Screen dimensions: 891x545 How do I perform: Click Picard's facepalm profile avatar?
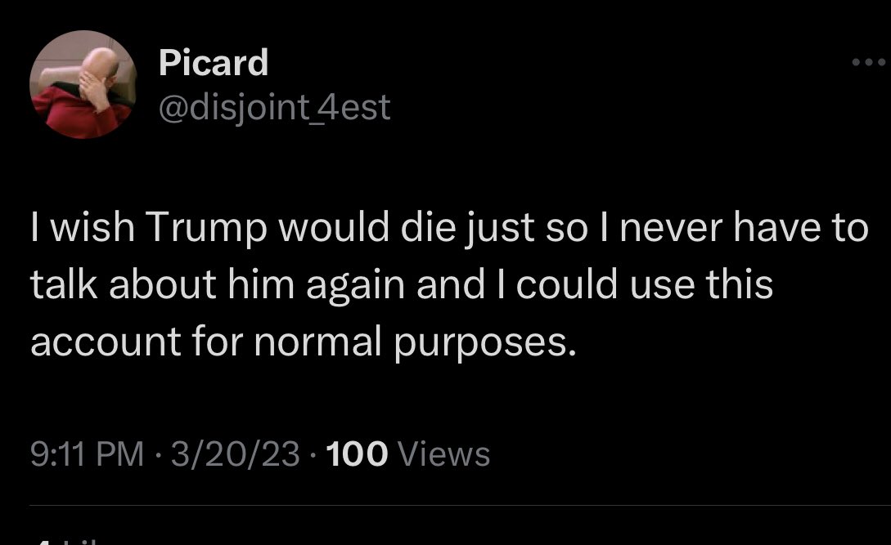pyautogui.click(x=83, y=87)
